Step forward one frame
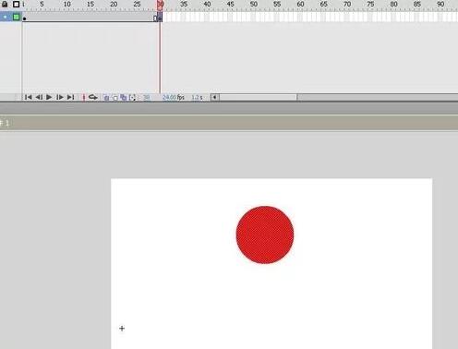458x349 pixels. click(60, 97)
